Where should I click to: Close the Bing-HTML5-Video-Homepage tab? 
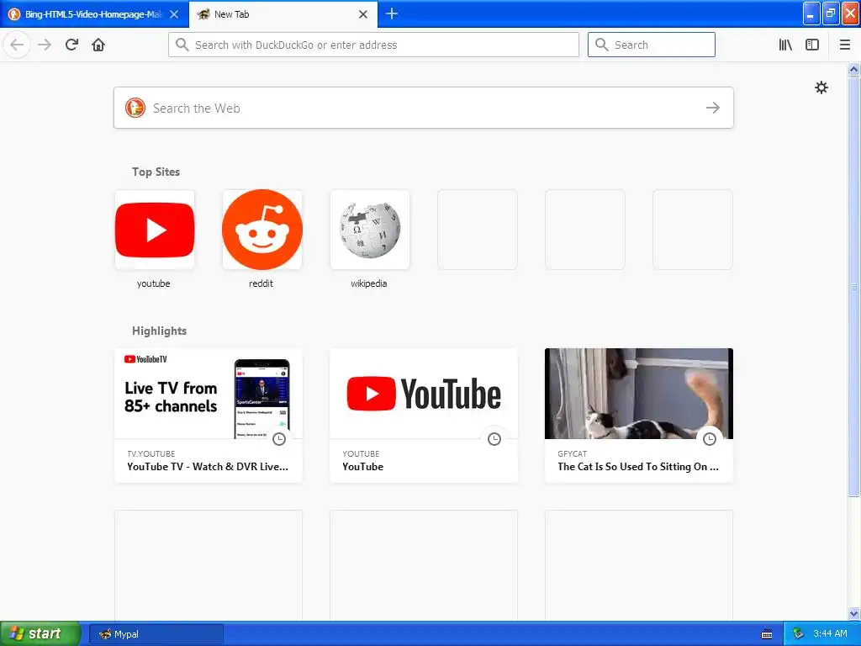pos(174,14)
